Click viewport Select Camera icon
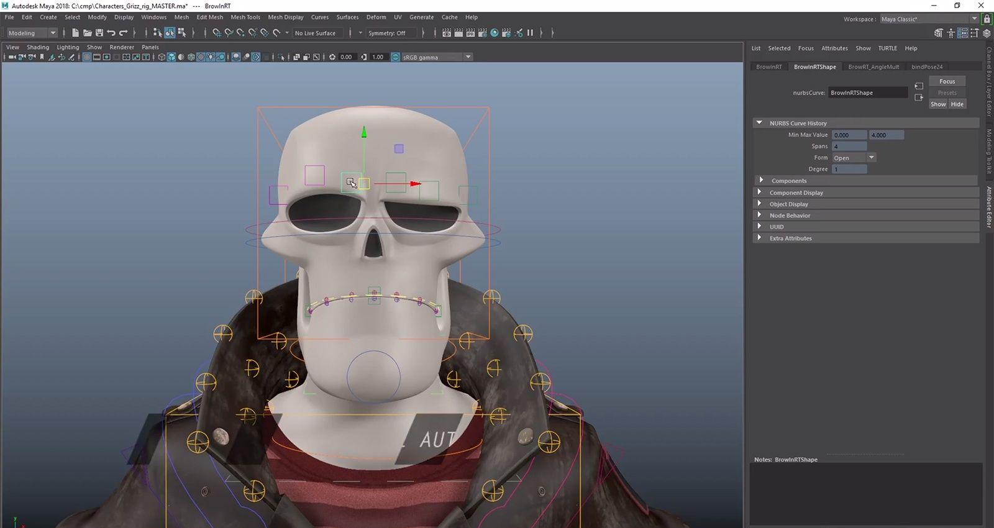This screenshot has height=528, width=994. pyautogui.click(x=12, y=57)
